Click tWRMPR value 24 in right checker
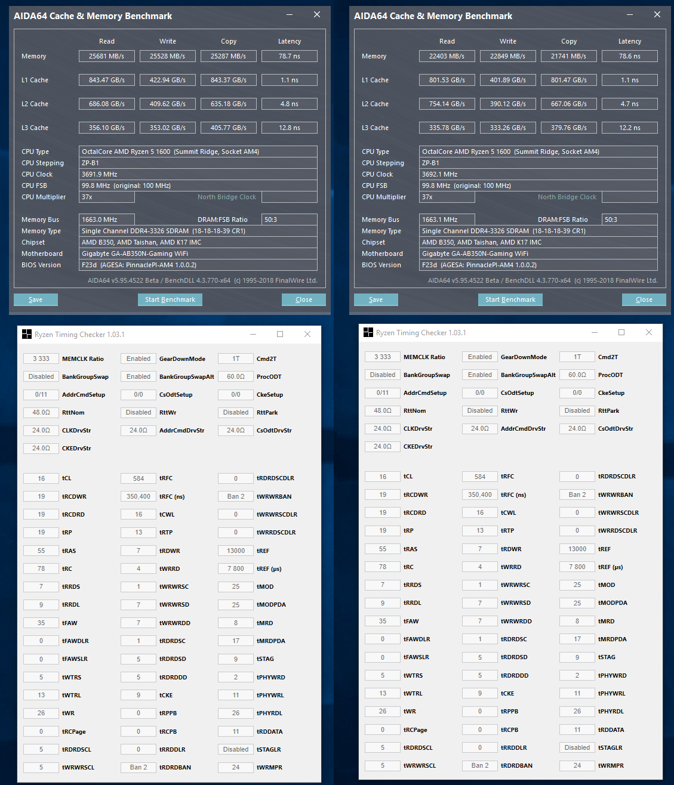The height and width of the screenshot is (785, 674). (577, 765)
